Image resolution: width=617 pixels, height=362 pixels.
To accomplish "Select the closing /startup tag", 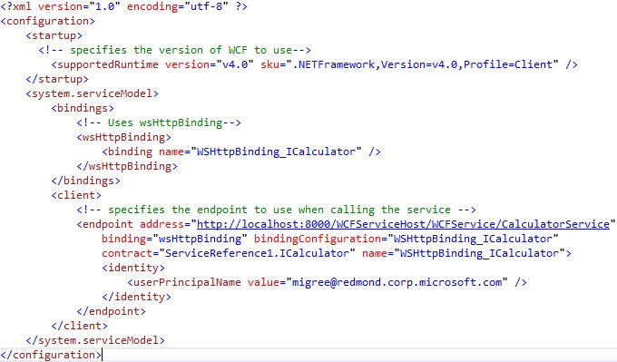I will coord(57,79).
